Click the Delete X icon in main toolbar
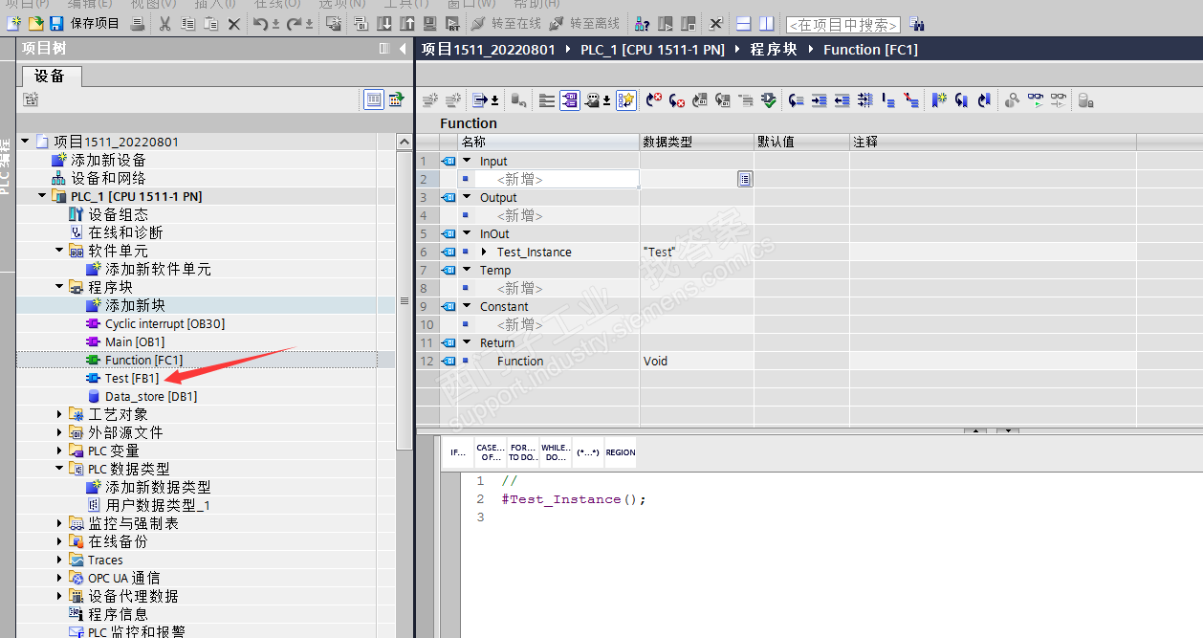The height and width of the screenshot is (638, 1203). (233, 23)
